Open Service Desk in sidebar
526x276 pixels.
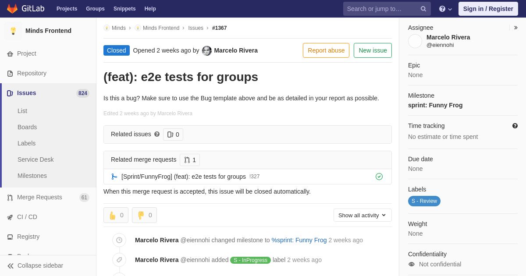pyautogui.click(x=36, y=159)
